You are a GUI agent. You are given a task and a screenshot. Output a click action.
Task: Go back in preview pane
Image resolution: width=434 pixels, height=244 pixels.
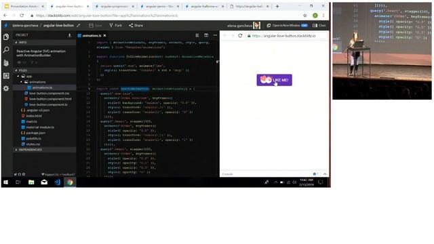tap(225, 36)
